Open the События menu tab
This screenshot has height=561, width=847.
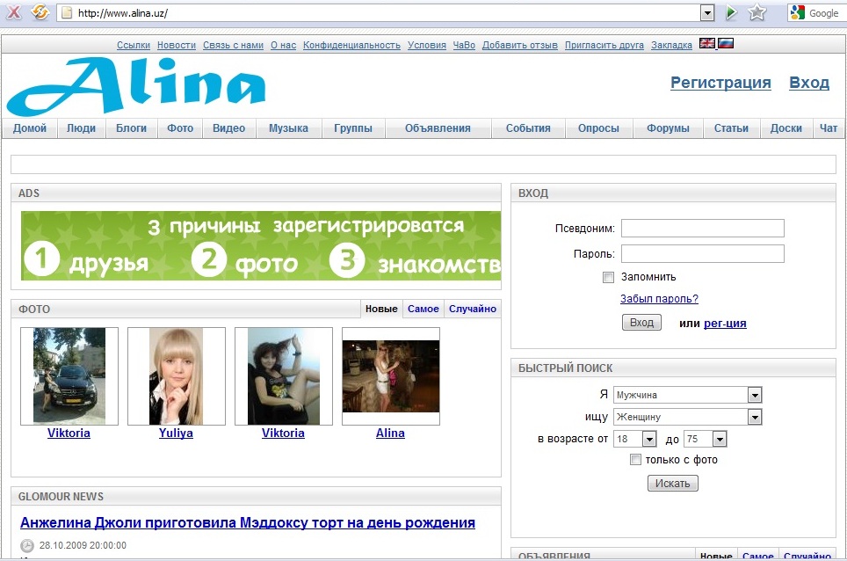point(528,128)
